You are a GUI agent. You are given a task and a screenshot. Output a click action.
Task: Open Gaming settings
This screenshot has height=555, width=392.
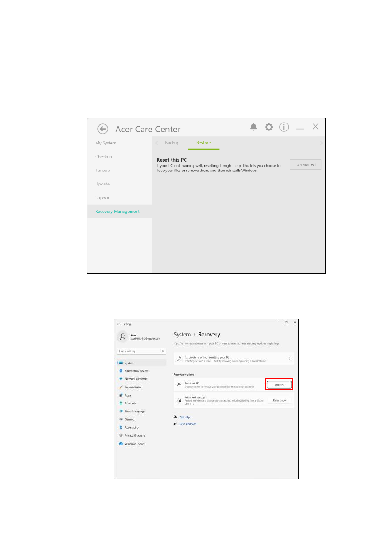(129, 419)
